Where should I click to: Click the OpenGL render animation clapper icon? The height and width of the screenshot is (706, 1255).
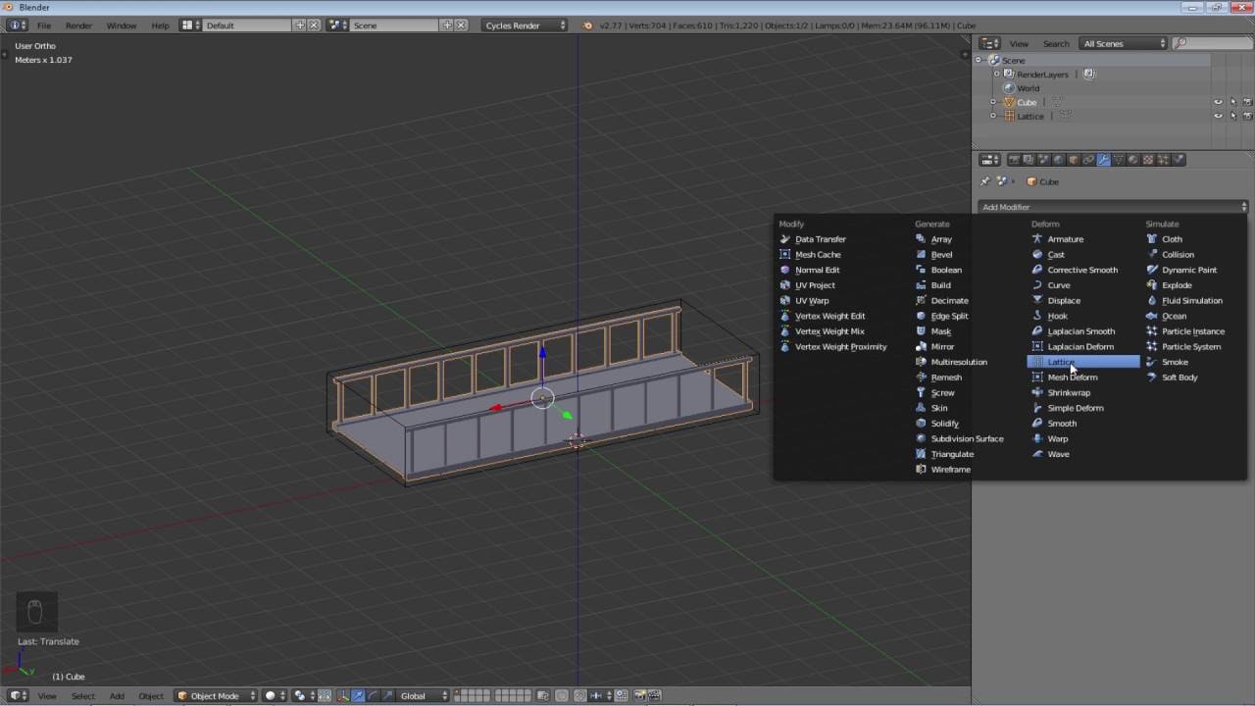[654, 696]
